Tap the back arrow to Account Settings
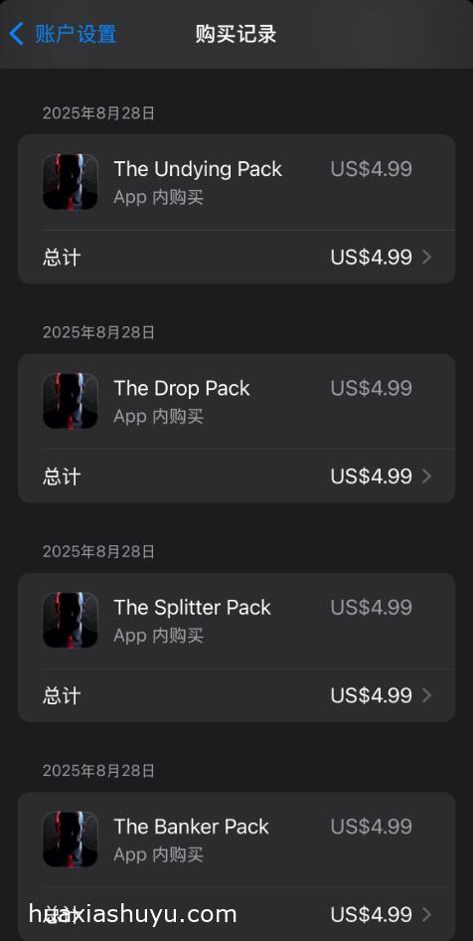 click(x=17, y=34)
